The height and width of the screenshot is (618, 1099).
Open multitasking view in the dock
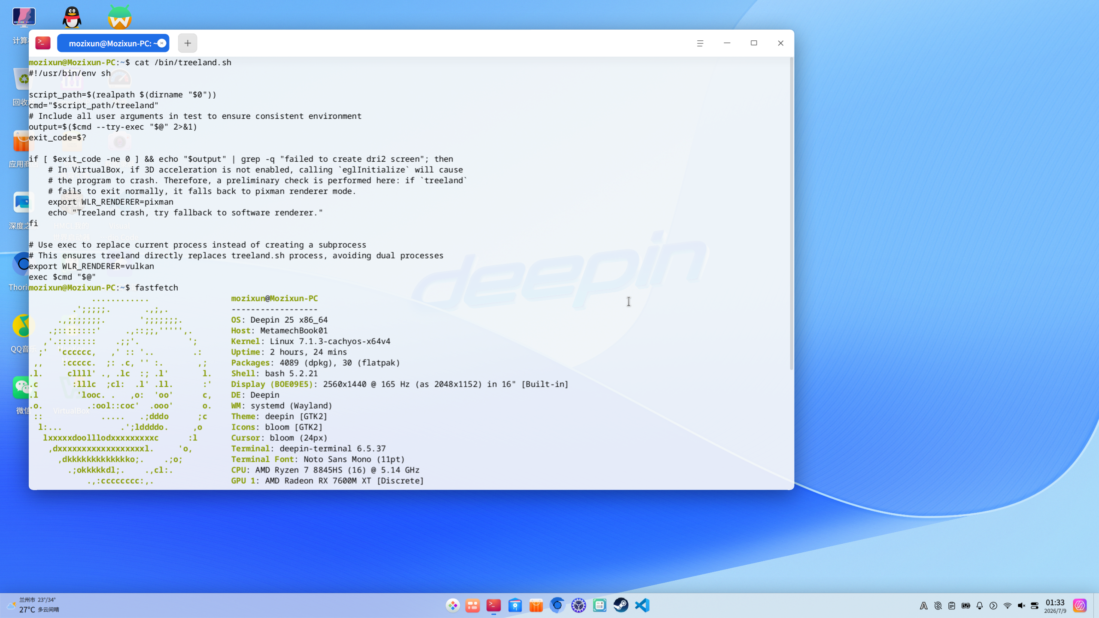[x=473, y=606]
